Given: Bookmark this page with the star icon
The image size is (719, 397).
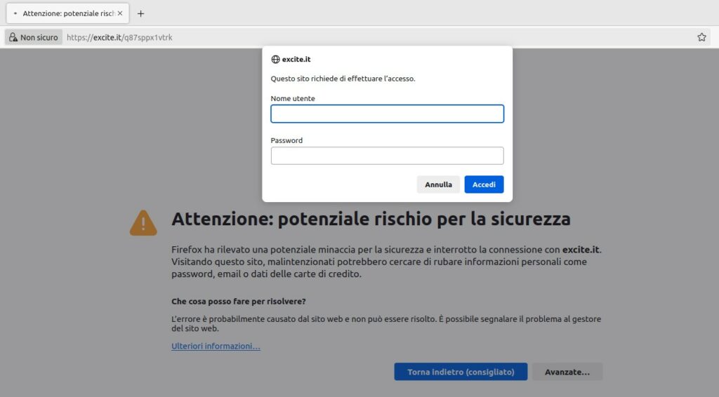Looking at the screenshot, I should 701,37.
